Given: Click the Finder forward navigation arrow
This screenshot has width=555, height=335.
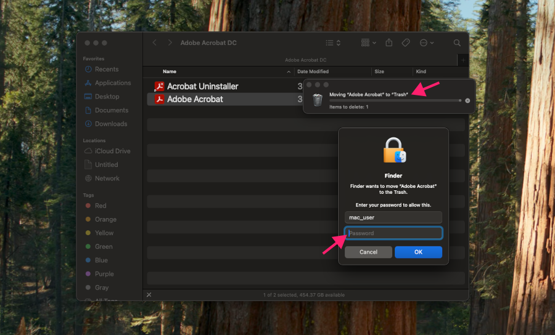Looking at the screenshot, I should 170,42.
